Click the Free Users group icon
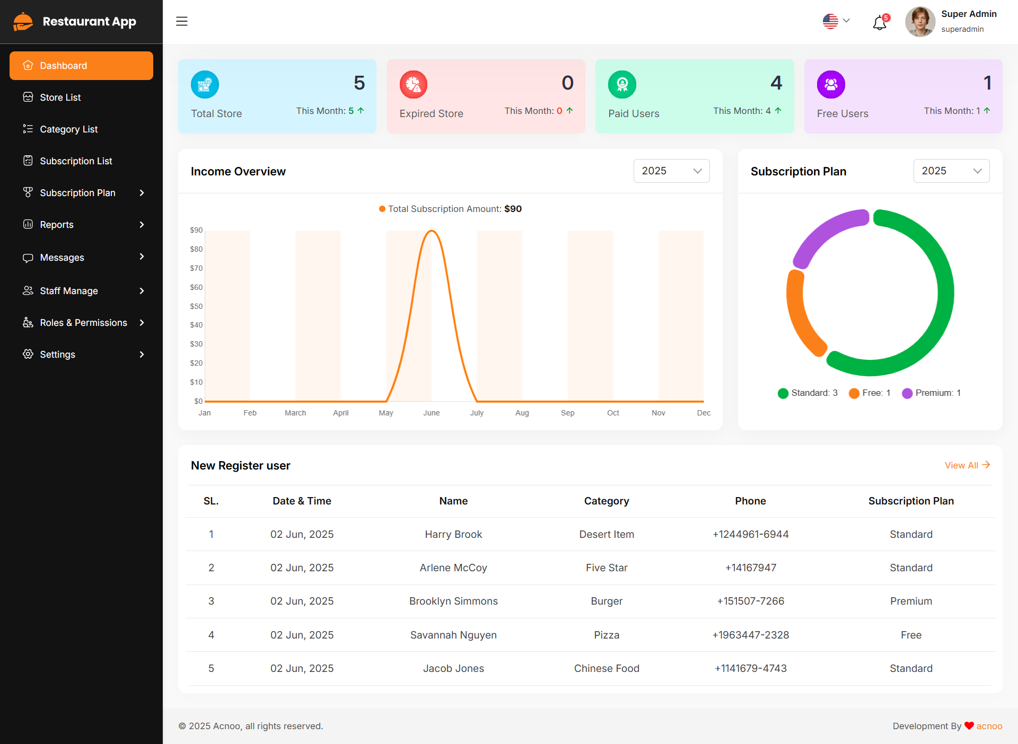 pyautogui.click(x=831, y=84)
